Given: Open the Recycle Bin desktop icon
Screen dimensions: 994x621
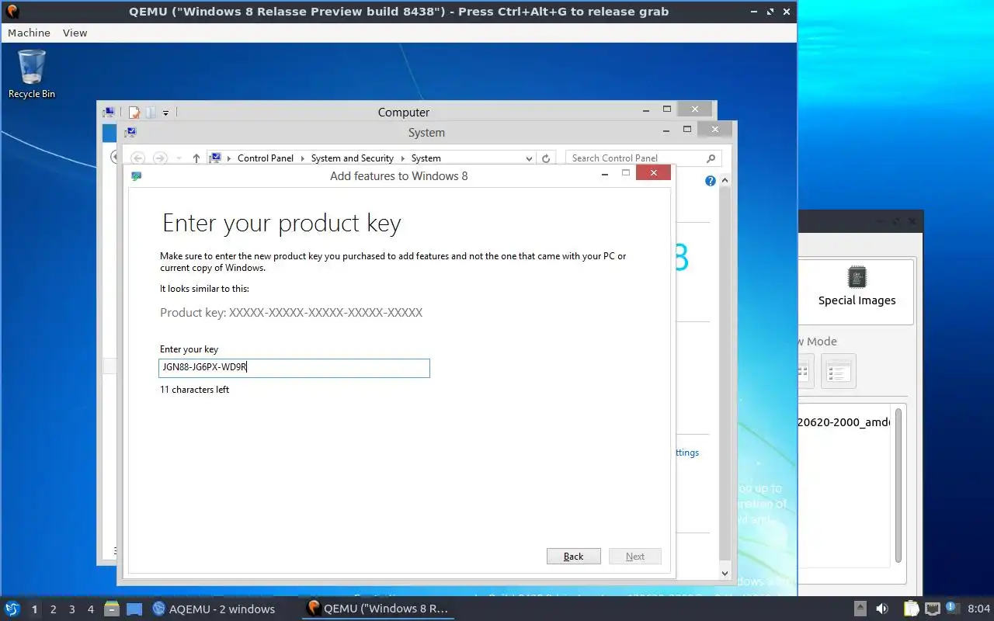Looking at the screenshot, I should point(32,75).
